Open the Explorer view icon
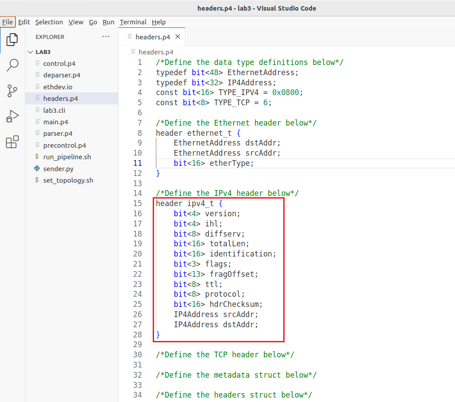This screenshot has width=455, height=402. 12,39
